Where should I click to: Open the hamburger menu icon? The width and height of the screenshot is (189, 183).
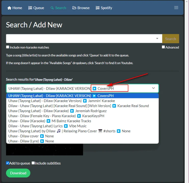click(x=176, y=8)
